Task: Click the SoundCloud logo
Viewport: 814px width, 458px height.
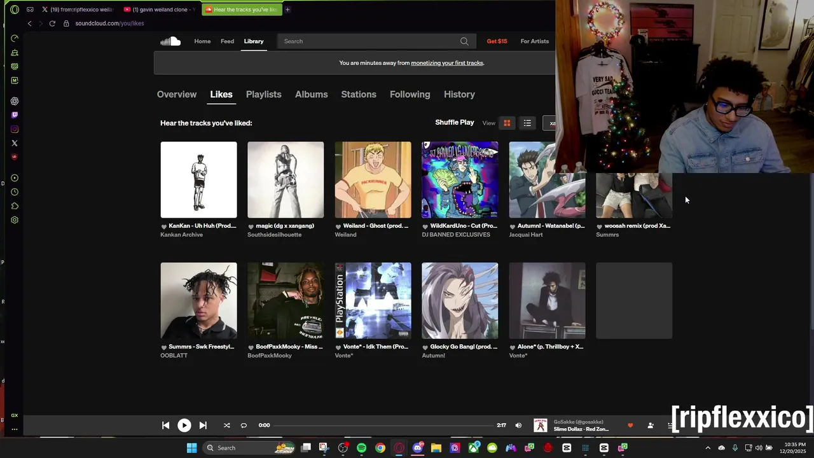Action: click(170, 41)
